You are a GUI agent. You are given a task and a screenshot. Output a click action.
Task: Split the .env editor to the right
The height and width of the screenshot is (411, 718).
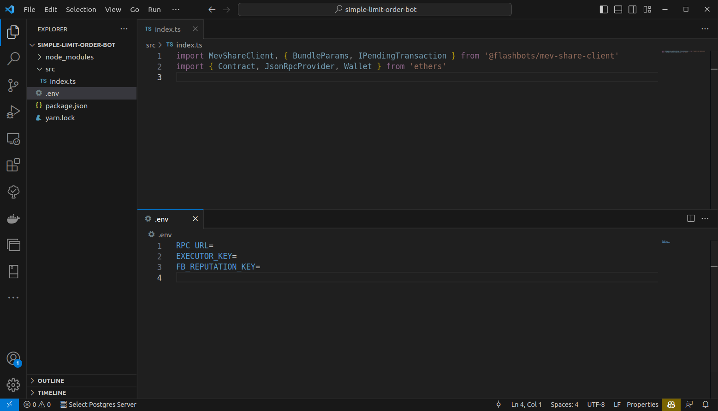coord(691,218)
